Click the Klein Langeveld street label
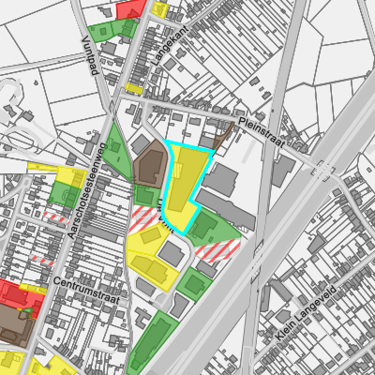Image resolution: width=375 pixels, height=375 pixels. pos(307,313)
